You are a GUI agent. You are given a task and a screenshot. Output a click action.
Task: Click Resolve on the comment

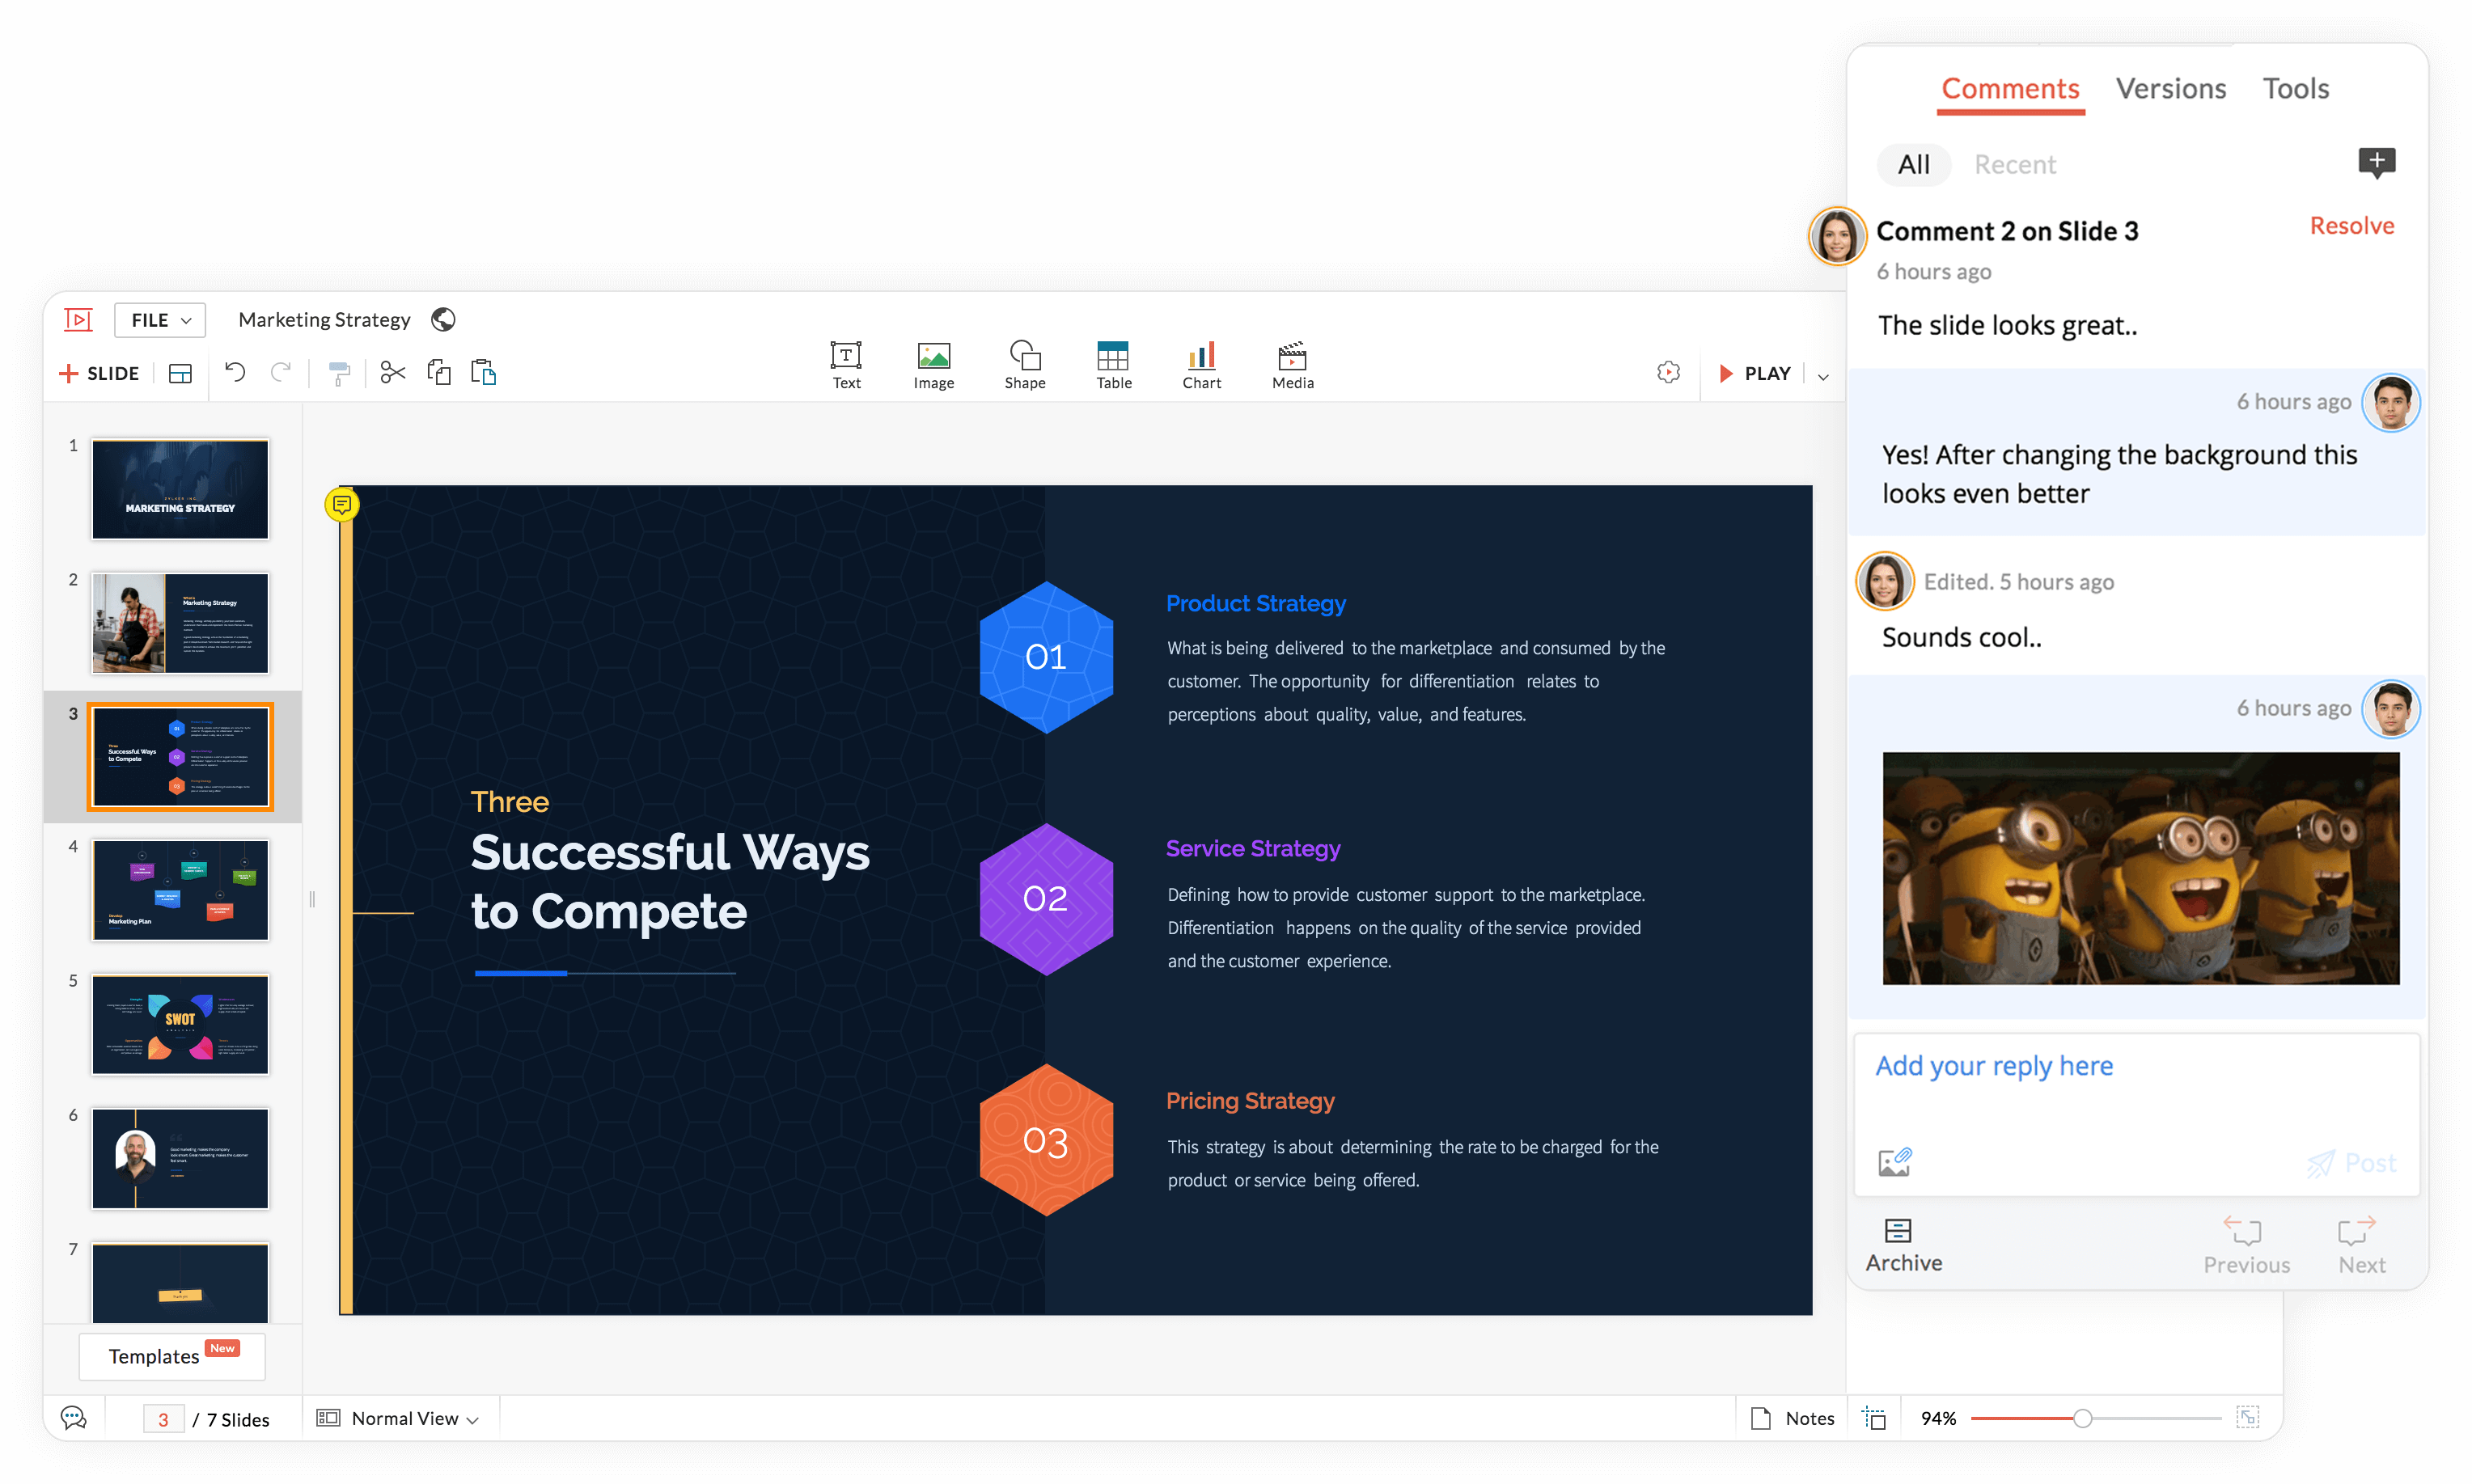(x=2351, y=226)
